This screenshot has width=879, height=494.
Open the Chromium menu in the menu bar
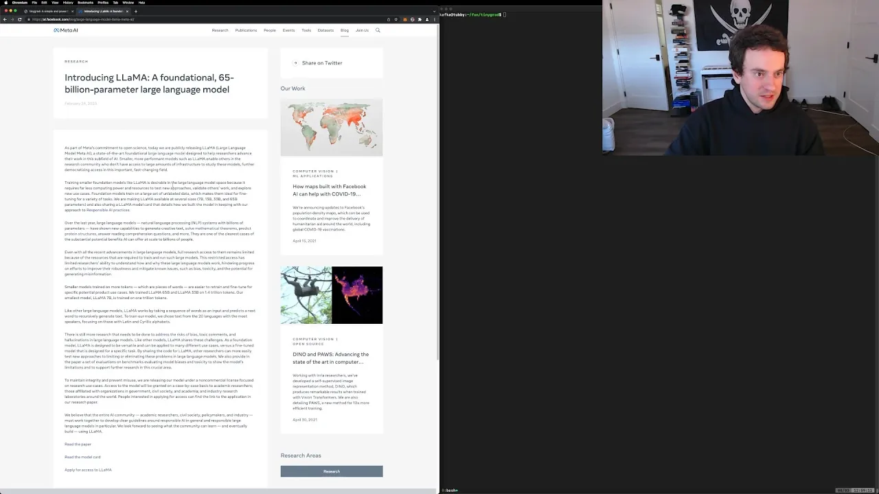pos(20,3)
